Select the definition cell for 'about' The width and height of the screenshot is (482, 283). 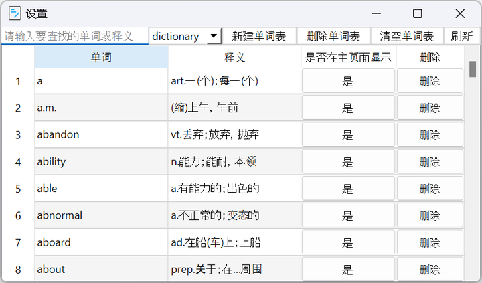pos(234,269)
